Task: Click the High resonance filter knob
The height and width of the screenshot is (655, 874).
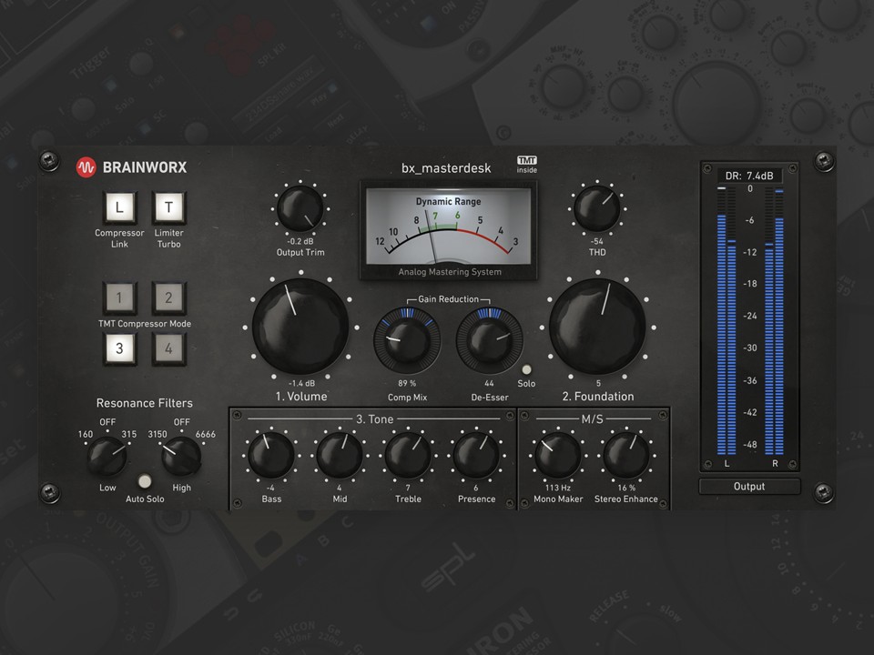Action: tap(181, 457)
